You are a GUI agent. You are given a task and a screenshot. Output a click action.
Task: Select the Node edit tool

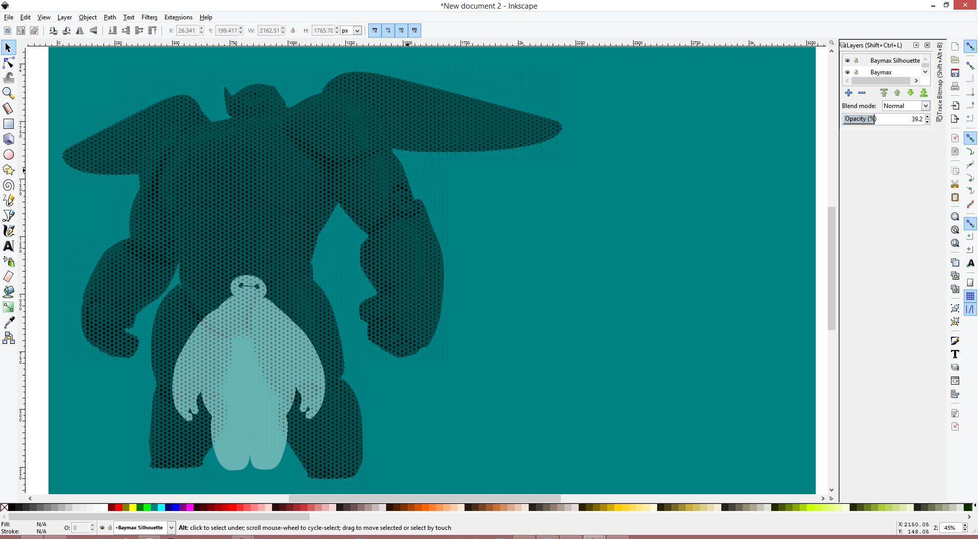click(x=9, y=63)
